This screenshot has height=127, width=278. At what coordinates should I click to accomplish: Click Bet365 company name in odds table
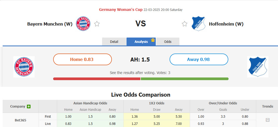(x=20, y=120)
